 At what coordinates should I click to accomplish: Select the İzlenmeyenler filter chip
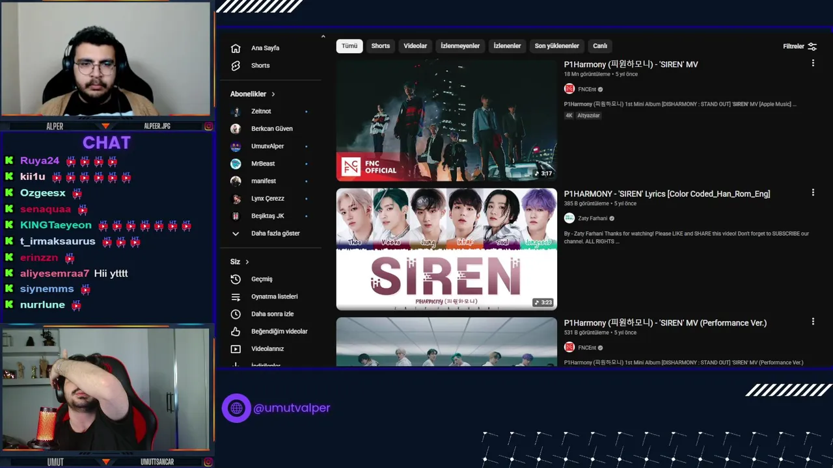pos(460,46)
